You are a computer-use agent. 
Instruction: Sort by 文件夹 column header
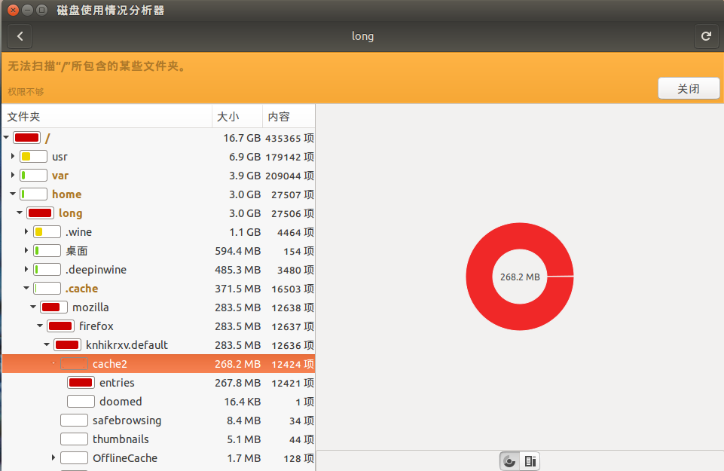point(105,117)
